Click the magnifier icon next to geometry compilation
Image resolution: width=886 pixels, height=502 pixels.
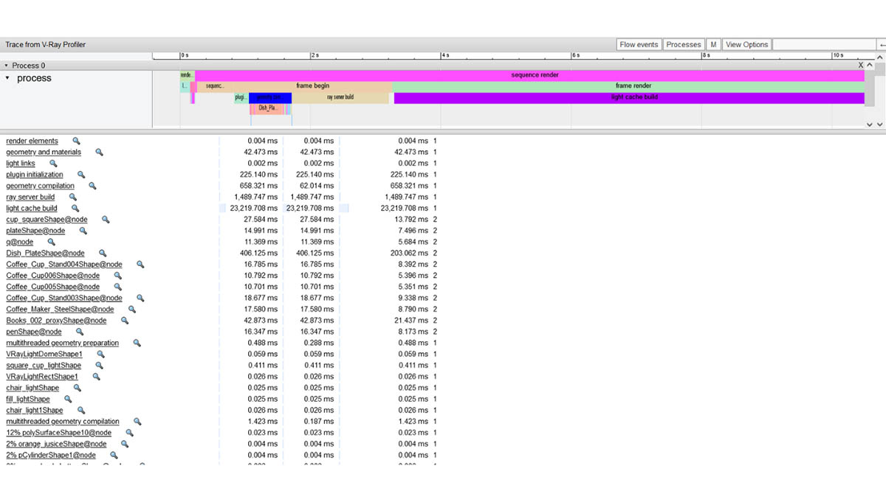[x=92, y=186]
